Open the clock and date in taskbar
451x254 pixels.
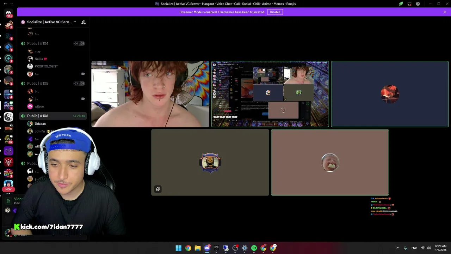click(x=440, y=248)
